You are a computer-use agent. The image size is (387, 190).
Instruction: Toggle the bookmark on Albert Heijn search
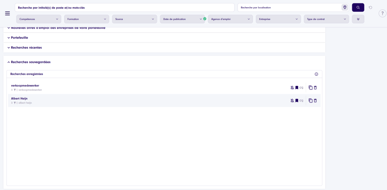tap(297, 101)
